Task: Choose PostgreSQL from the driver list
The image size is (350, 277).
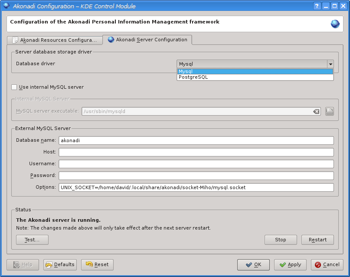Action: (255, 77)
